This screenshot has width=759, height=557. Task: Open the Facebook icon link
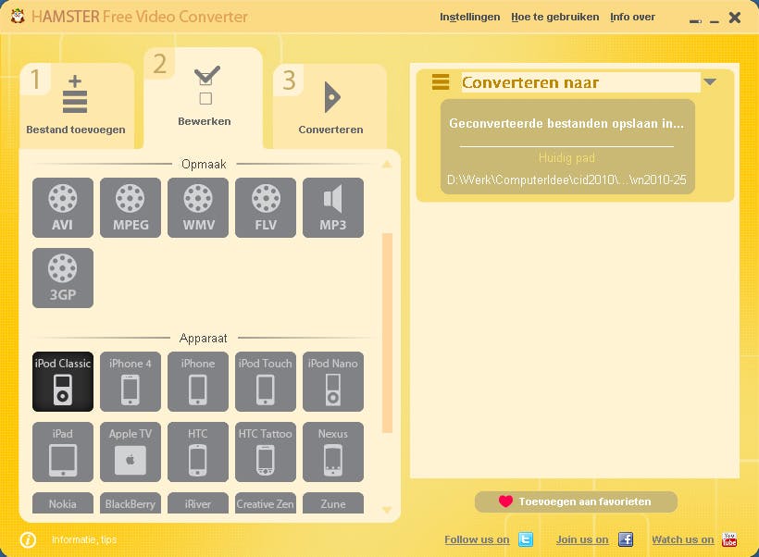coord(626,539)
